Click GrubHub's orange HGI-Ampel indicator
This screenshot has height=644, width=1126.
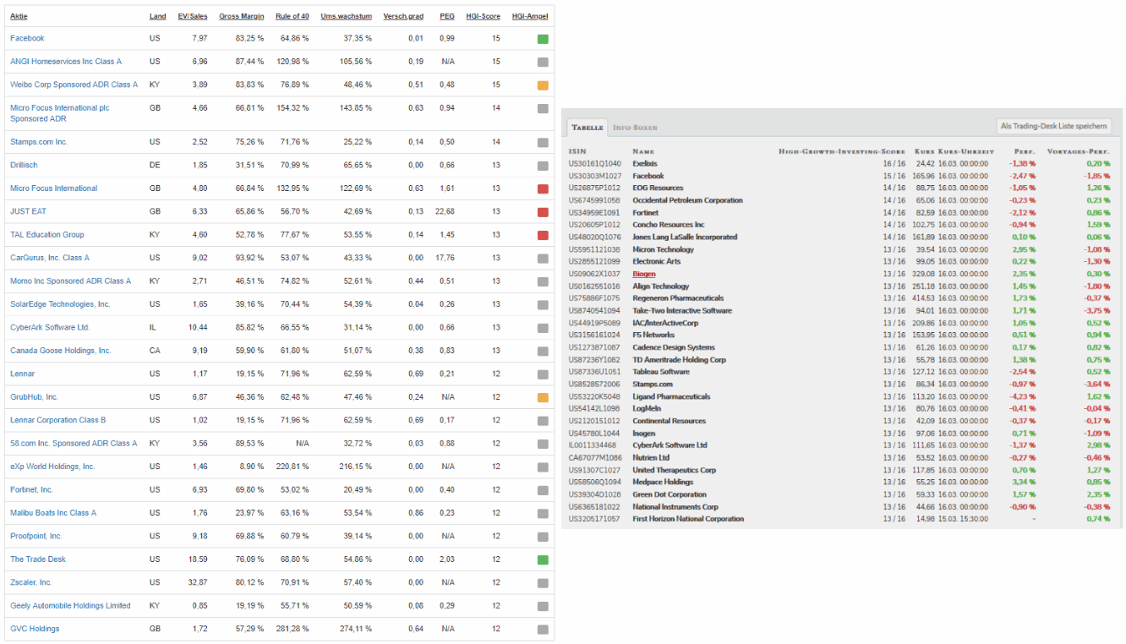(542, 396)
